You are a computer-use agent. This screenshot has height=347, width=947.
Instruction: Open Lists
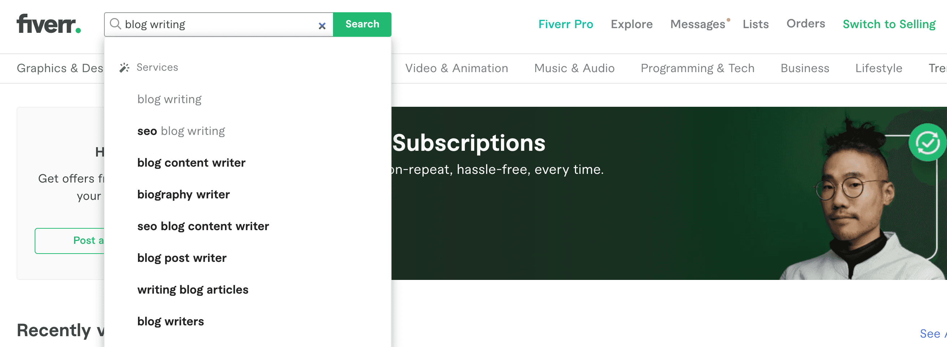click(x=756, y=24)
